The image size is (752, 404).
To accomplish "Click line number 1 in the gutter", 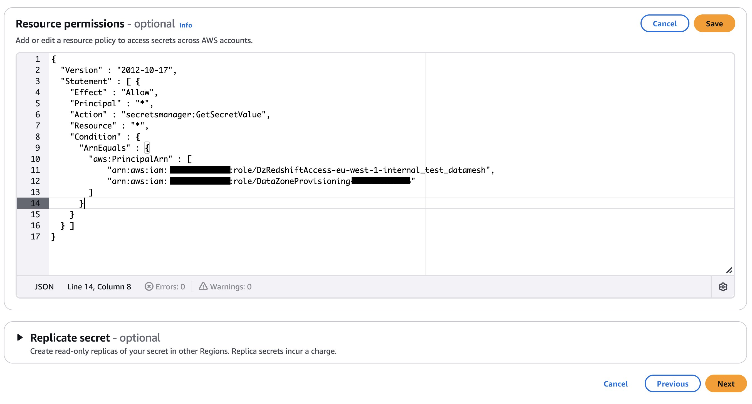I will tap(37, 59).
